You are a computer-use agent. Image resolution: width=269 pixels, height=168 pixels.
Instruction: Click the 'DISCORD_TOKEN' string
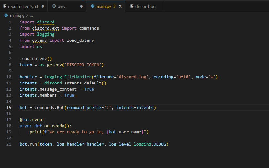tap(83, 65)
